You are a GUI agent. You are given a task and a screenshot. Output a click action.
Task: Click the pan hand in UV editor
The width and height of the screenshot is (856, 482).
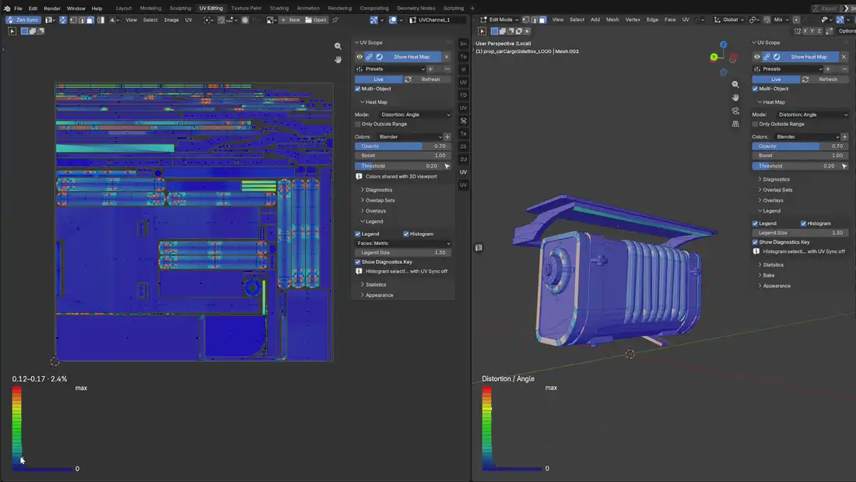pyautogui.click(x=338, y=59)
